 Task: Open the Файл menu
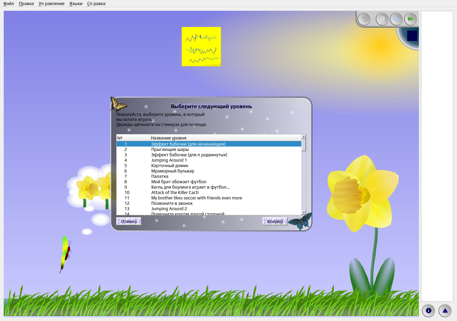(9, 4)
